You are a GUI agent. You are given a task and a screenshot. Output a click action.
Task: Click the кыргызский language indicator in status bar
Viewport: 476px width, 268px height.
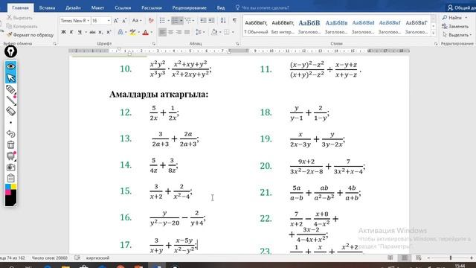(97, 258)
